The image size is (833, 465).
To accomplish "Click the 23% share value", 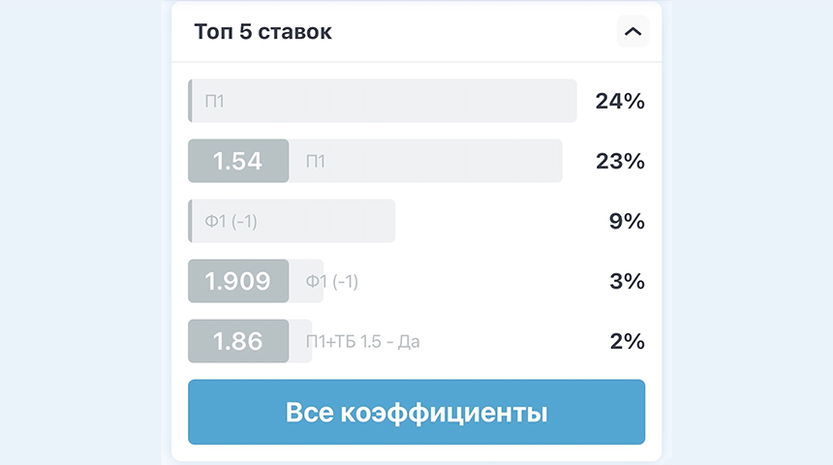I will (x=620, y=161).
